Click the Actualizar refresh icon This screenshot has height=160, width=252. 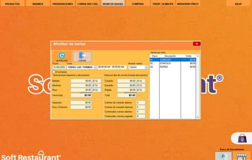(x=62, y=56)
